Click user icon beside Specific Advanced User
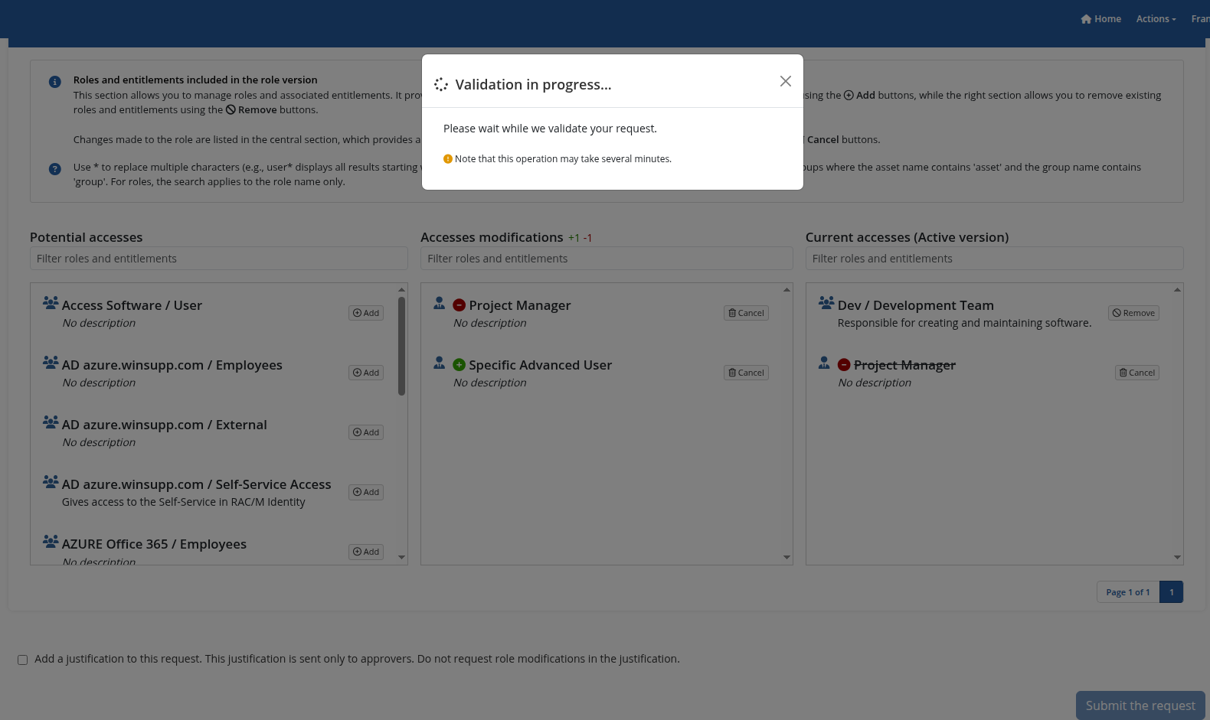This screenshot has width=1210, height=720. (x=440, y=363)
